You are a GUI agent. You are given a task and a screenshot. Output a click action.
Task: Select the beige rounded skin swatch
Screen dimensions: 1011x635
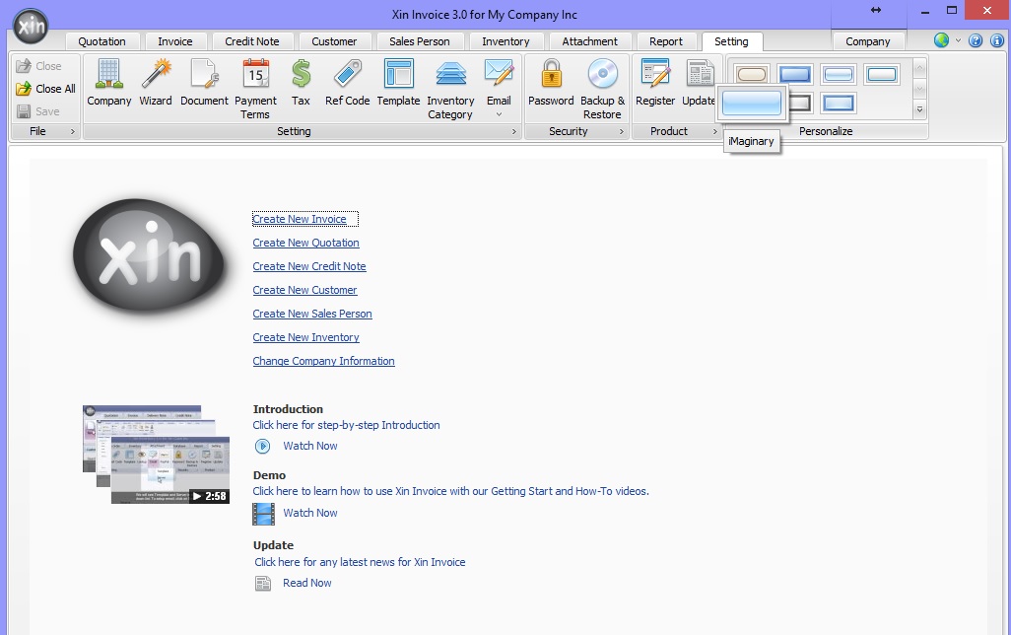tap(751, 74)
